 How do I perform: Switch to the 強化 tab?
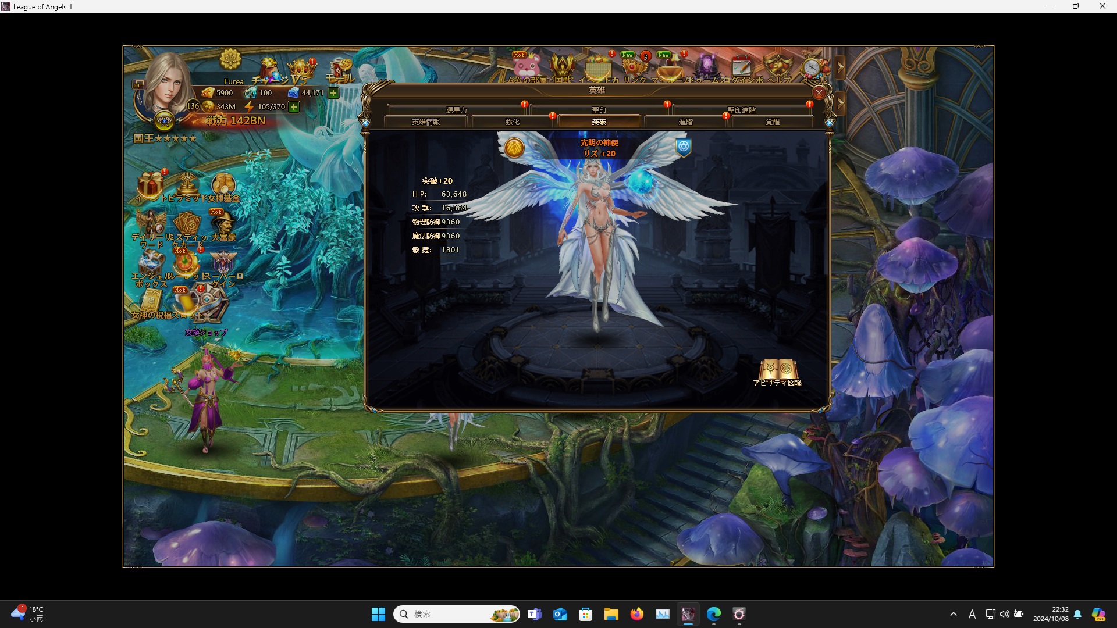(513, 122)
